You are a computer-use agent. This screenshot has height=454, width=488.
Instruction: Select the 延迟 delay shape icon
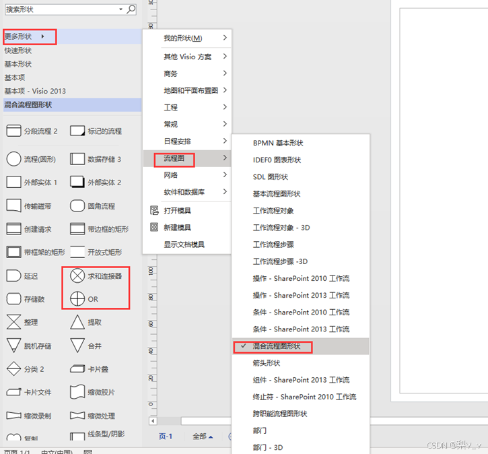(x=13, y=275)
